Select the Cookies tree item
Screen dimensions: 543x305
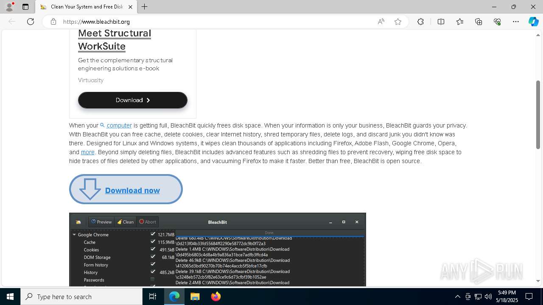click(x=91, y=250)
